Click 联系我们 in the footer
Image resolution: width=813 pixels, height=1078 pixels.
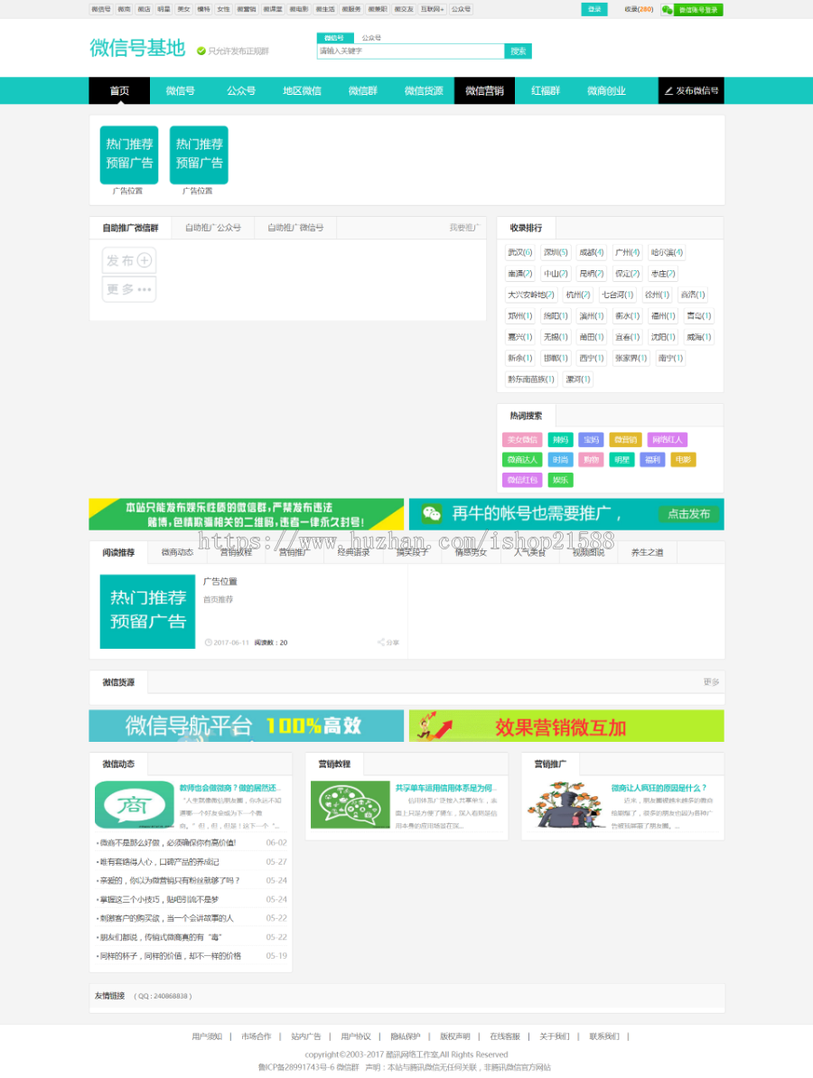[x=604, y=1036]
